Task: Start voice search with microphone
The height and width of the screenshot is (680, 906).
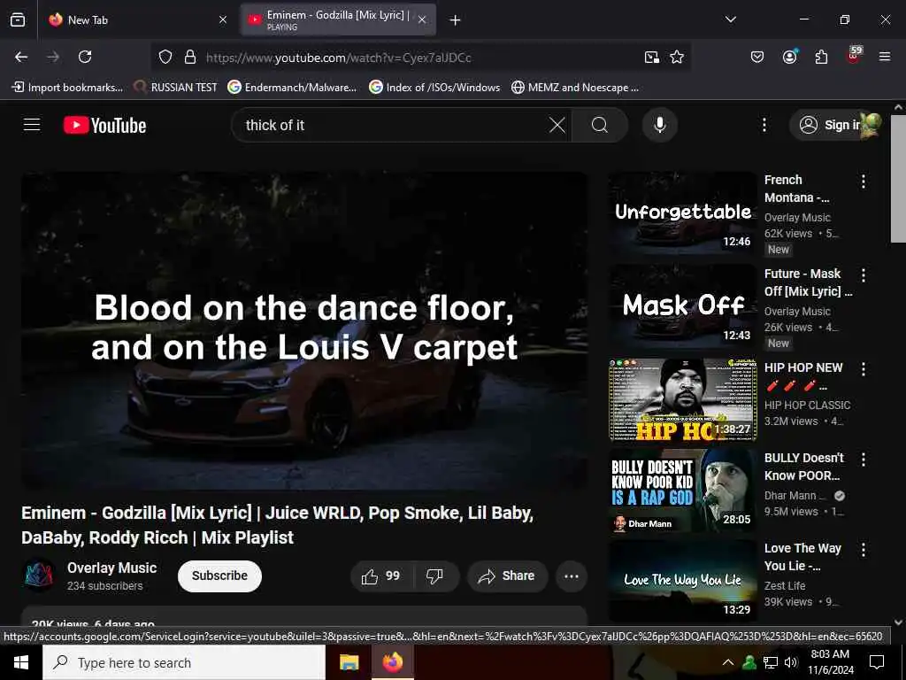Action: tap(660, 125)
